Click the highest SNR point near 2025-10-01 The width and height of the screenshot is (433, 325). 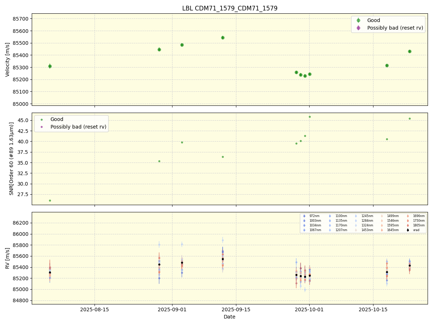click(x=310, y=117)
